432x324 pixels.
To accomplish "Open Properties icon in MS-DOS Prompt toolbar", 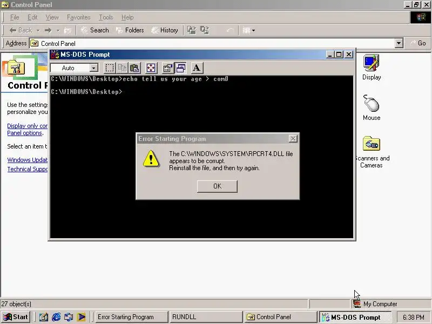I will tap(167, 68).
